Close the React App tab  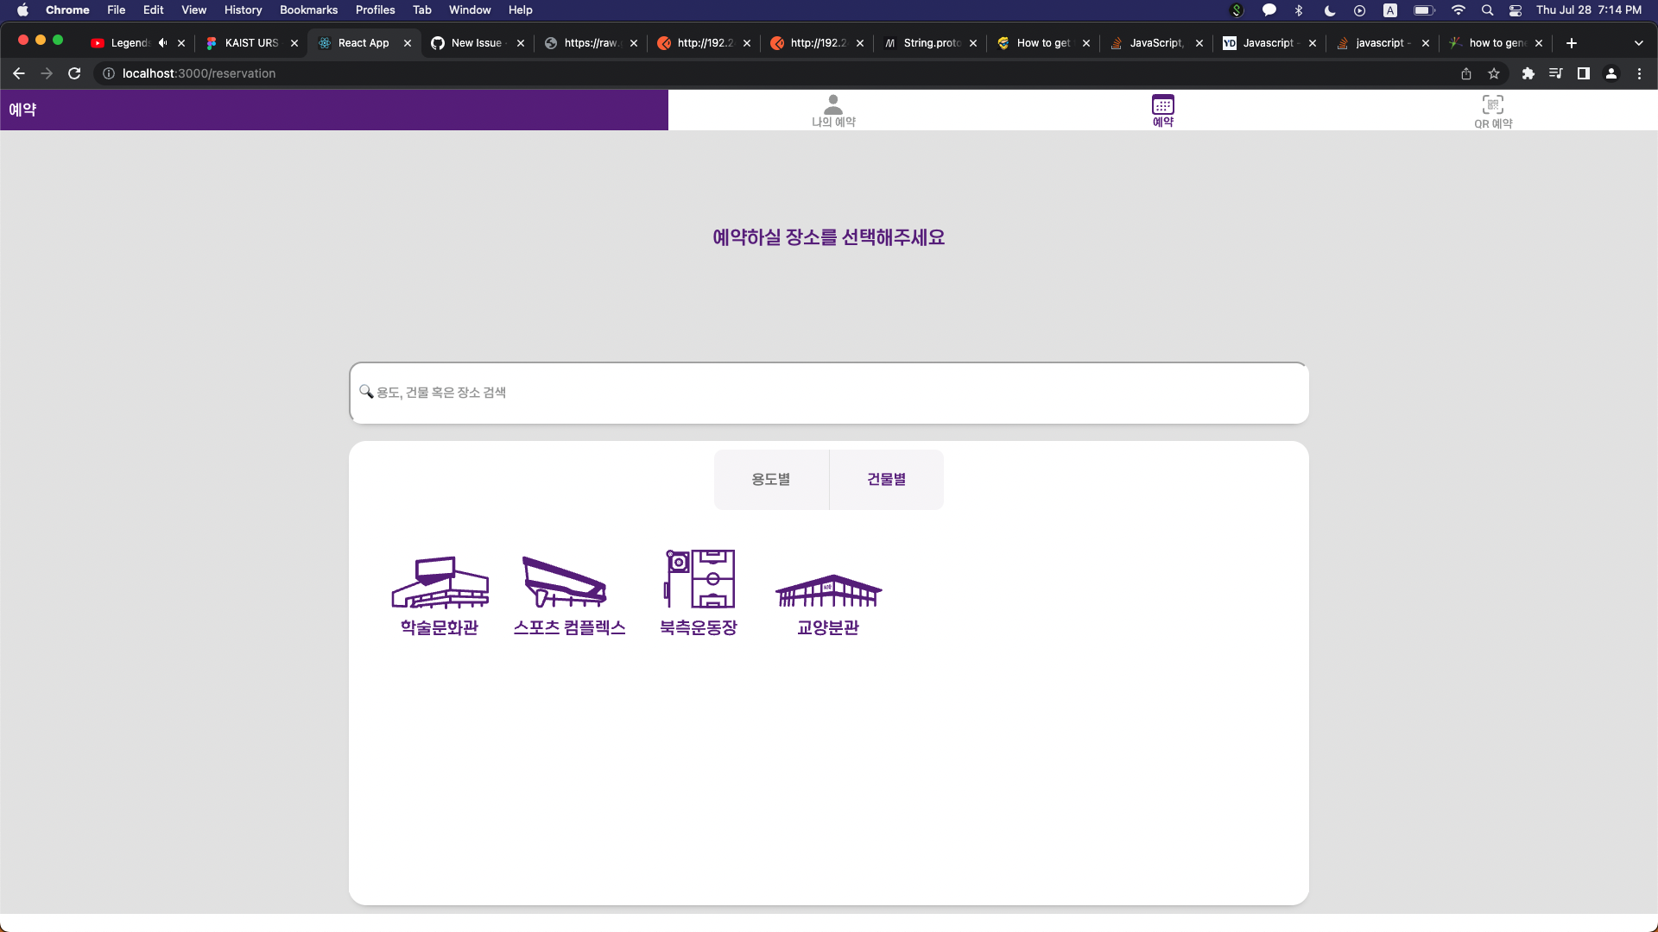tap(408, 43)
